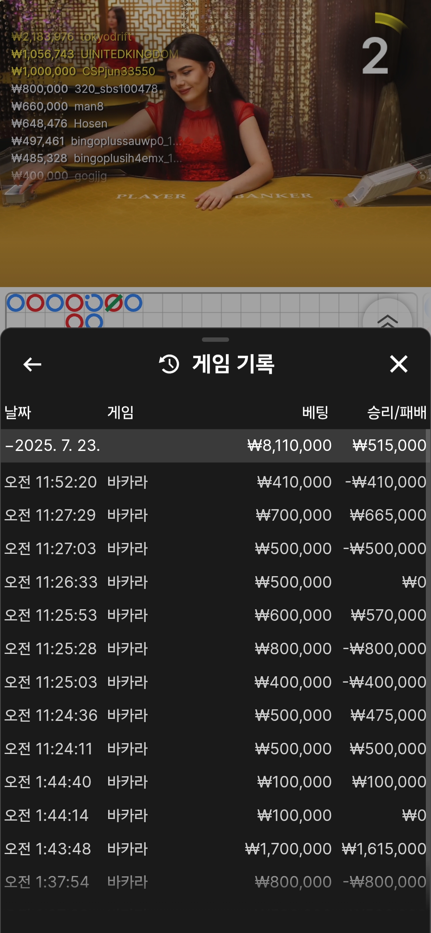
Task: Open the 오전 1:44:14 game record
Action: [215, 815]
